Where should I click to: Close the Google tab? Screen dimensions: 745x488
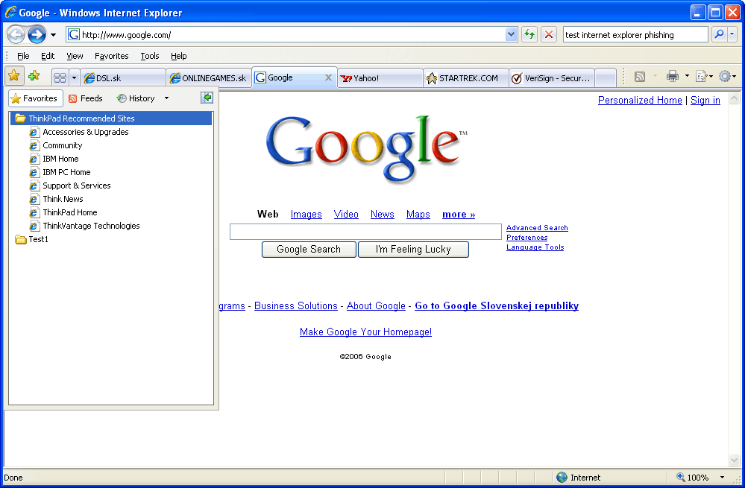point(328,77)
